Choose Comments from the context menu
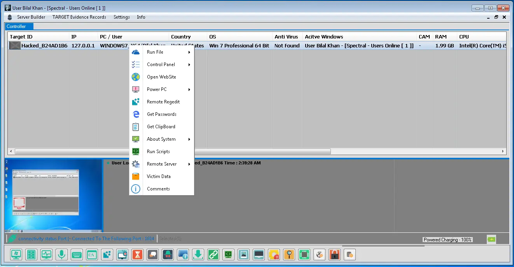 pos(158,189)
